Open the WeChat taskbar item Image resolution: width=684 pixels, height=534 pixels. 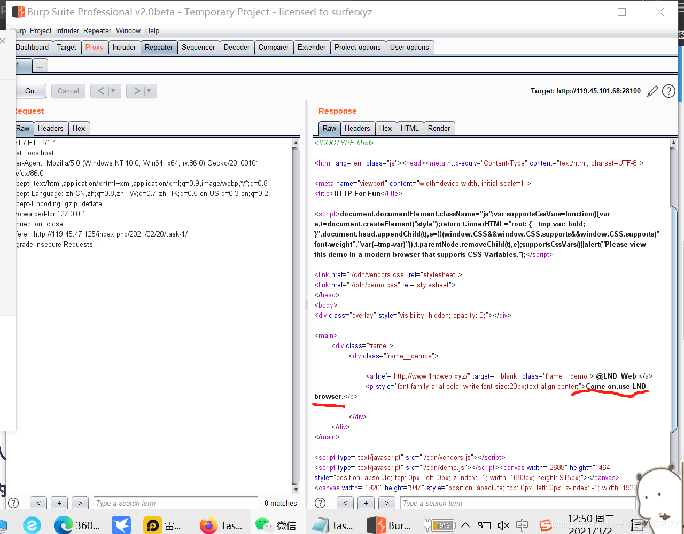coord(276,525)
